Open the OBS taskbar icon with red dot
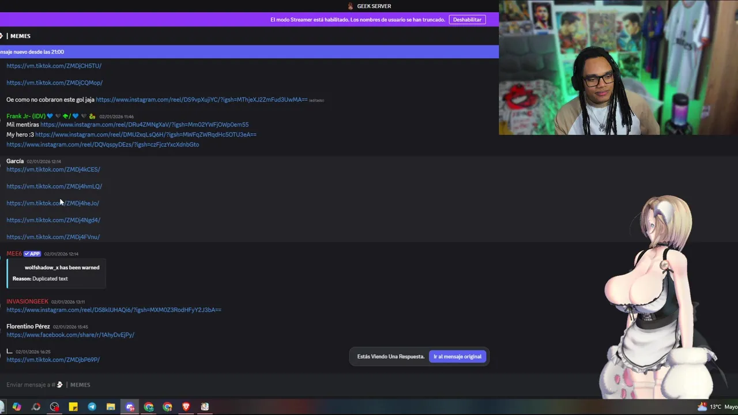The image size is (738, 415). coord(54,407)
